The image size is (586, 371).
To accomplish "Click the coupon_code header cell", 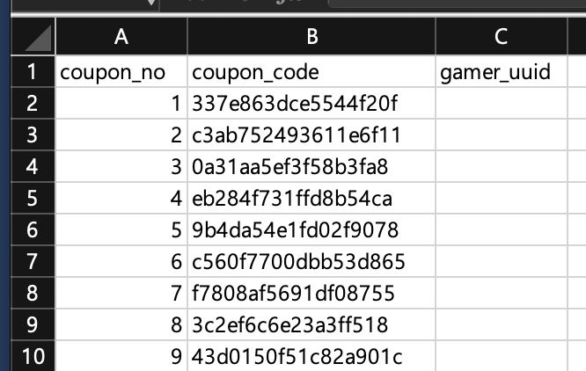I will pyautogui.click(x=311, y=72).
